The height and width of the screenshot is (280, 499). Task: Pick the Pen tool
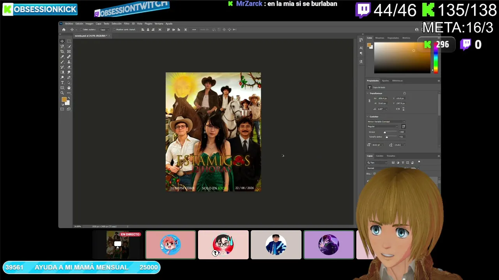[x=69, y=77]
